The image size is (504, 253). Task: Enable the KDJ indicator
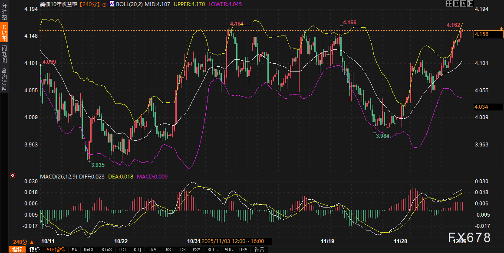click(137, 250)
